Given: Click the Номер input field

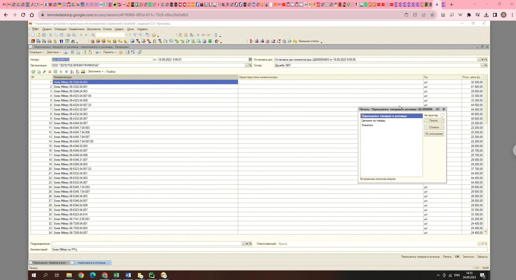Looking at the screenshot, I should (102, 59).
